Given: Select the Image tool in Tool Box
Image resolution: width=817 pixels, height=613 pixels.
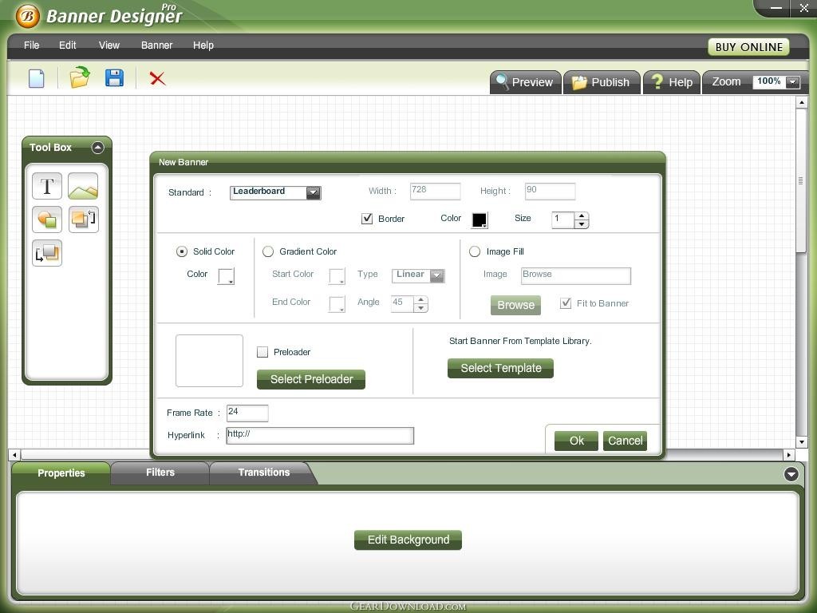Looking at the screenshot, I should [83, 186].
